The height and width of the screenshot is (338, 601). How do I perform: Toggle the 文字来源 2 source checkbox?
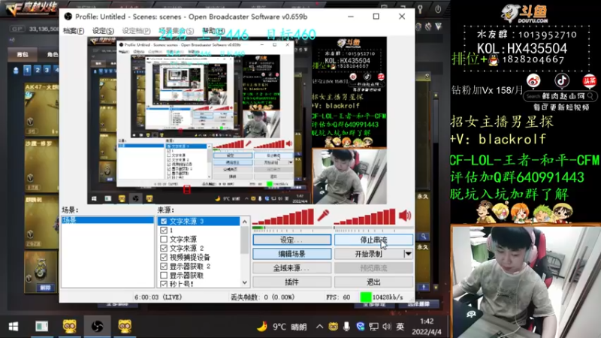(164, 248)
